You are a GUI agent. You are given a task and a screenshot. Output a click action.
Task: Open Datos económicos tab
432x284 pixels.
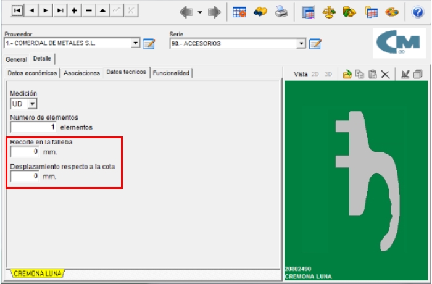[33, 73]
